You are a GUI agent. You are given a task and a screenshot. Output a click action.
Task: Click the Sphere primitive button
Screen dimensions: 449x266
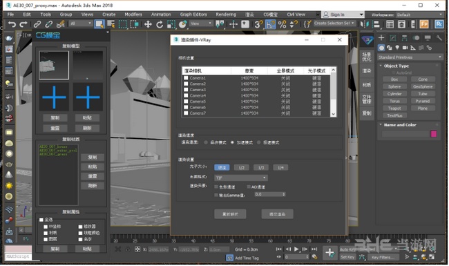click(x=394, y=86)
